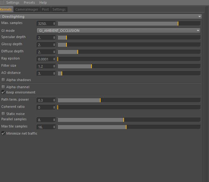Click the Specular depth slider
Screen dimensions: 209x182
click(x=129, y=38)
